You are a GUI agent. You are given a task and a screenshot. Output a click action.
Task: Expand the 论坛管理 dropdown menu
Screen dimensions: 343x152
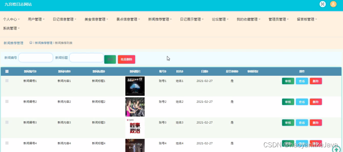(220, 19)
